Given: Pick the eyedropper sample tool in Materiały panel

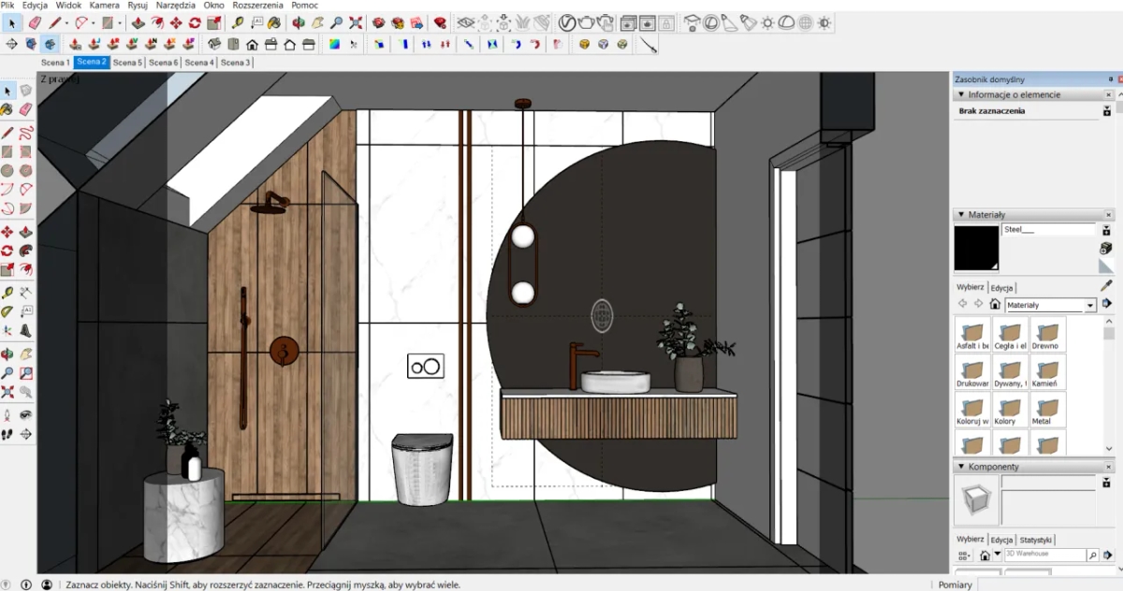Looking at the screenshot, I should click(1106, 286).
